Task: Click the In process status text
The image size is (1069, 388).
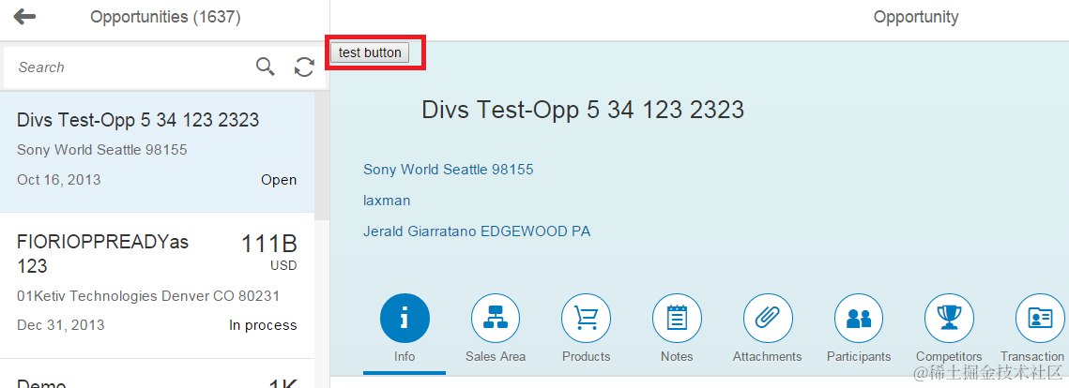Action: click(263, 325)
